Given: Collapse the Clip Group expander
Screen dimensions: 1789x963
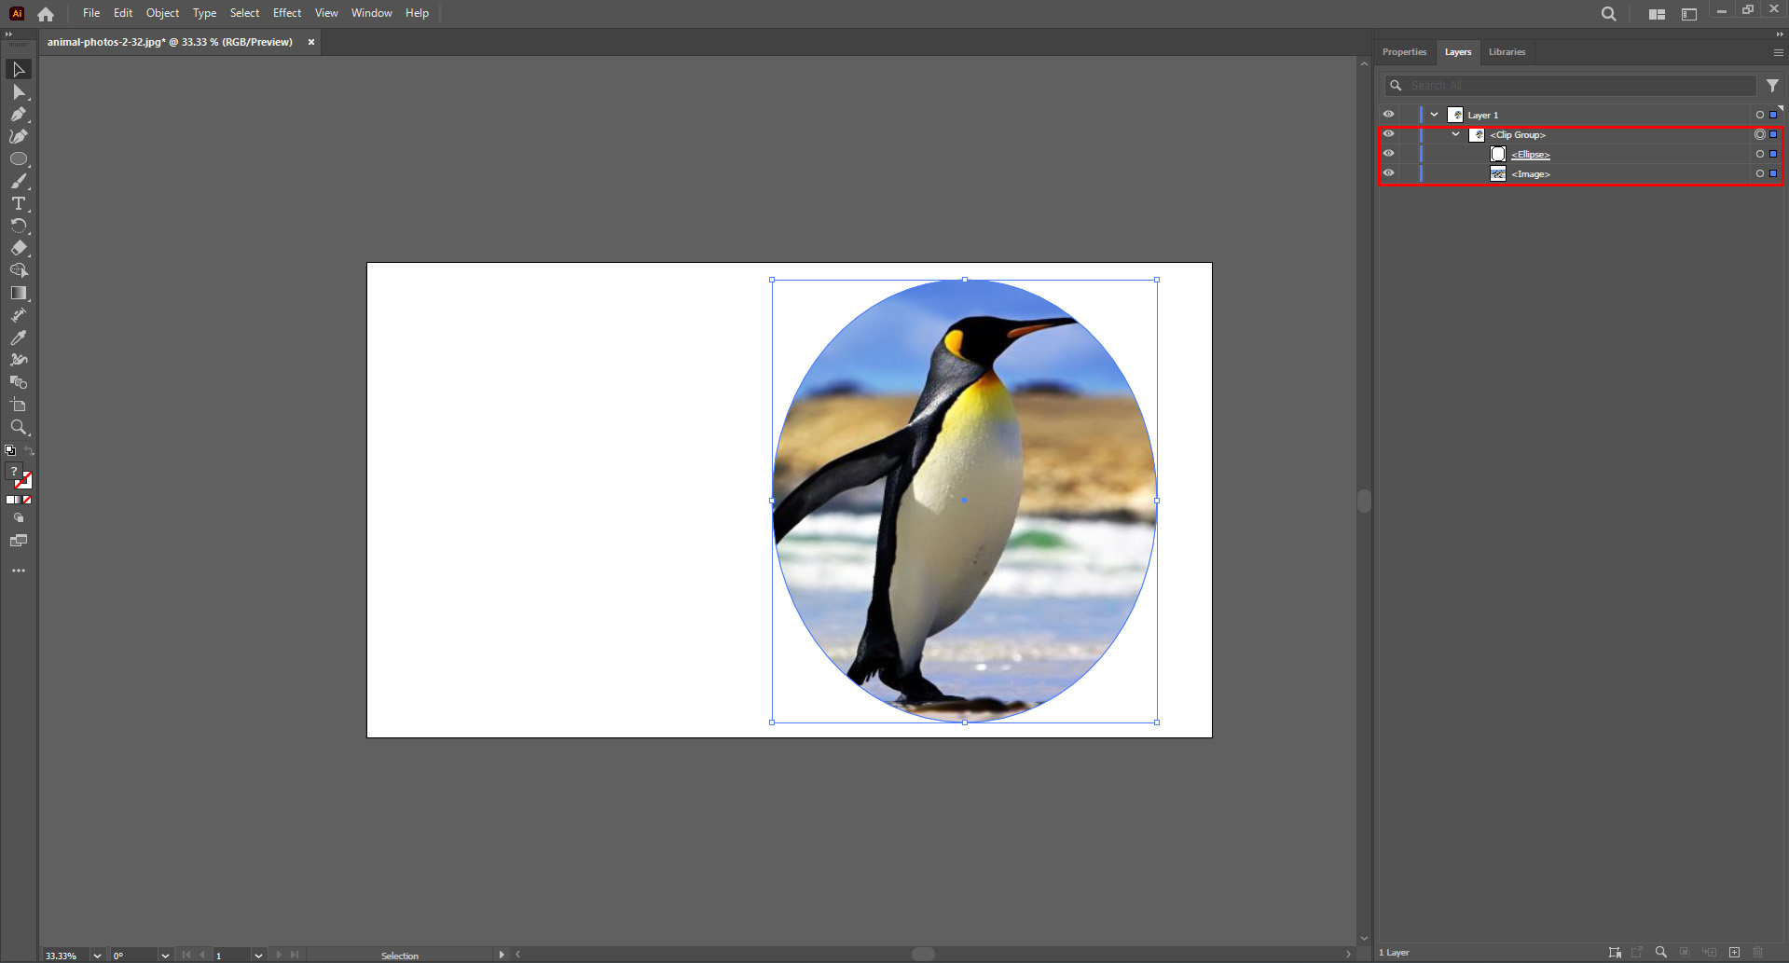Looking at the screenshot, I should click(1455, 134).
